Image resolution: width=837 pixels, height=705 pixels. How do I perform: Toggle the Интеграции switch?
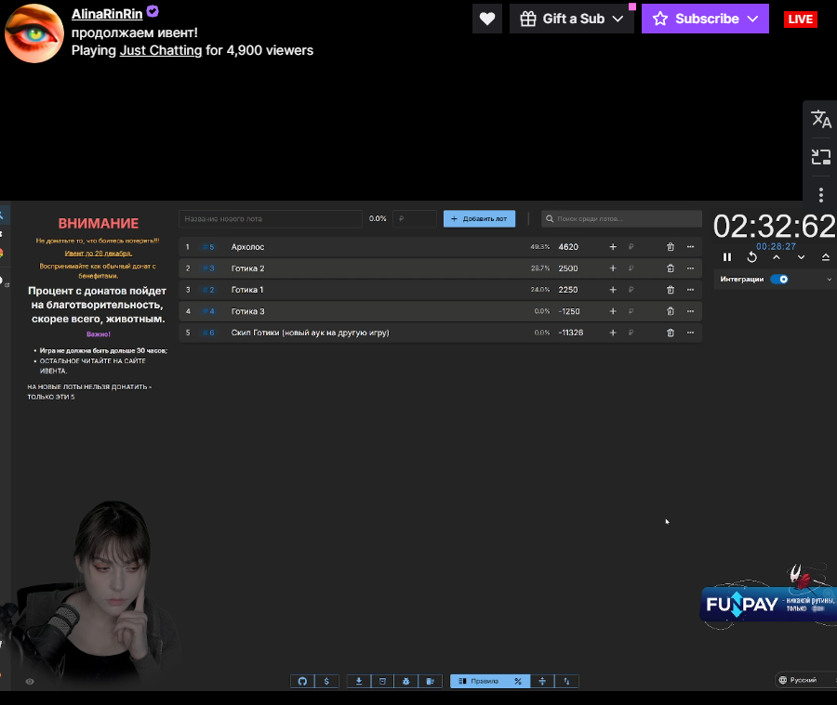pos(779,279)
